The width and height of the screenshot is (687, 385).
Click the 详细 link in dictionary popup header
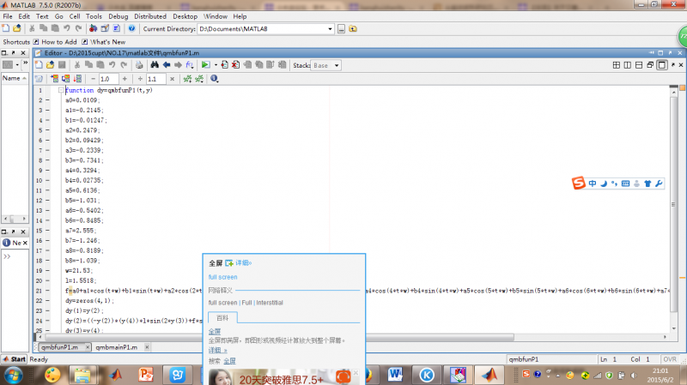(x=243, y=263)
